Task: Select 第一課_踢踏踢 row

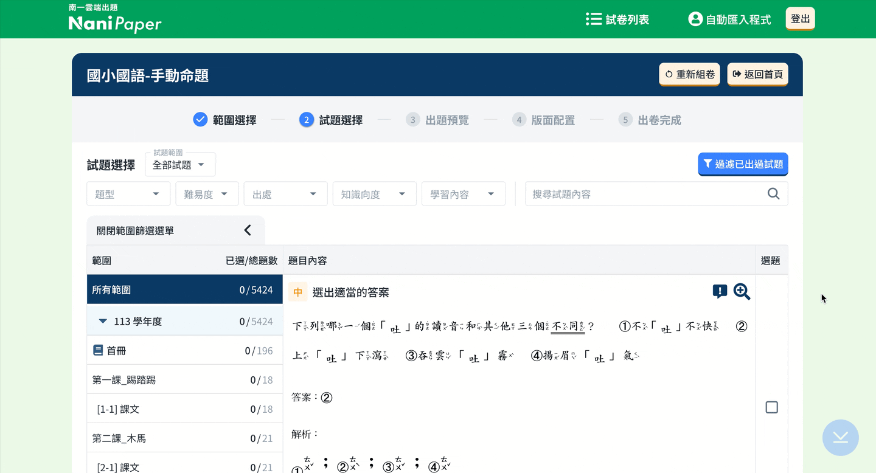Action: [x=185, y=379]
